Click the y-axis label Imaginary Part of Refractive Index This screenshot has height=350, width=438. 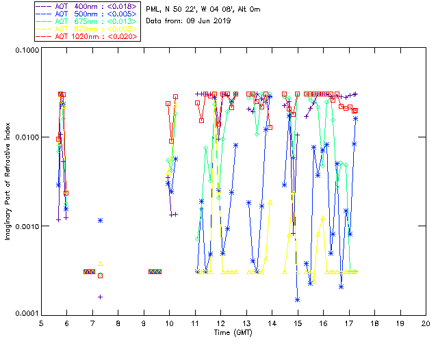click(x=8, y=181)
